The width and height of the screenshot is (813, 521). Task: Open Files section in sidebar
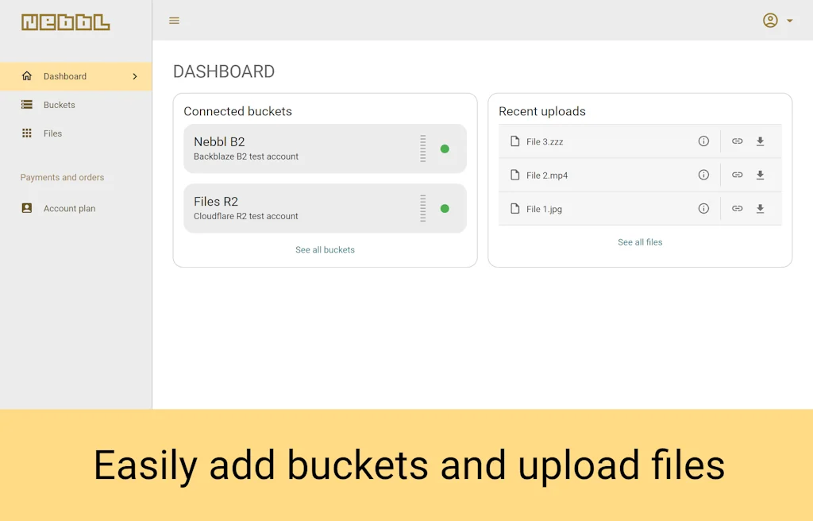(x=52, y=133)
